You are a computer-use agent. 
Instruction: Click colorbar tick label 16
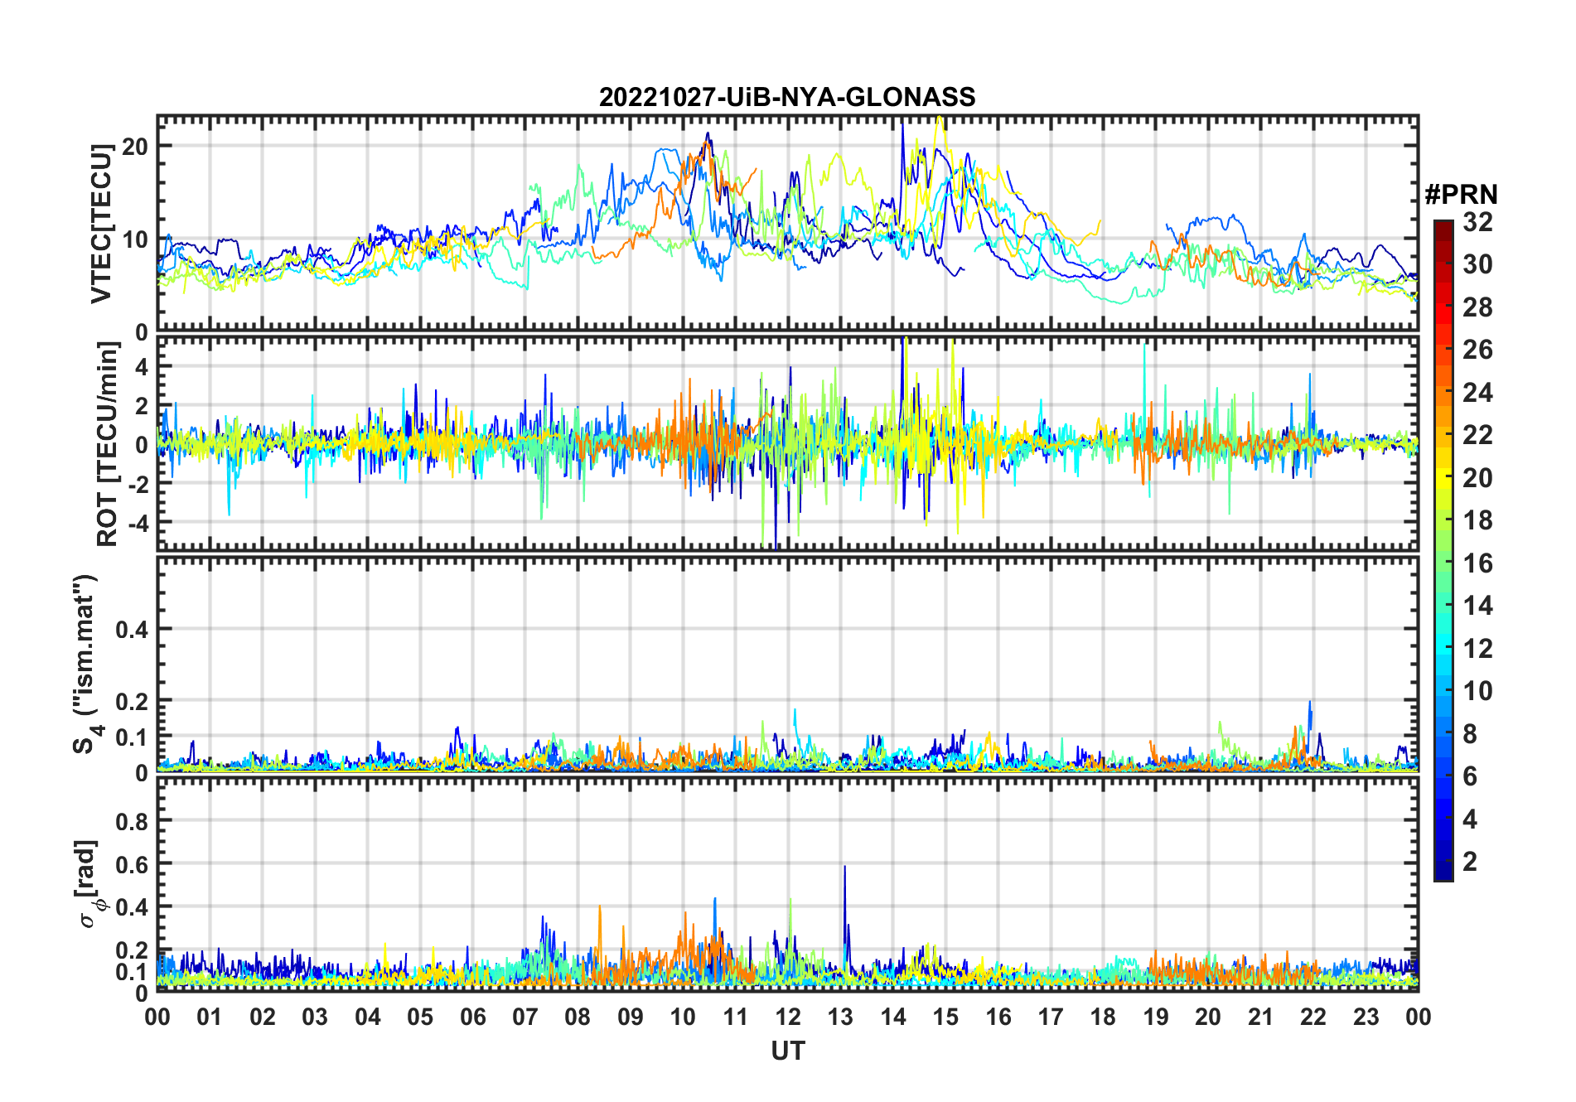pos(1478,563)
